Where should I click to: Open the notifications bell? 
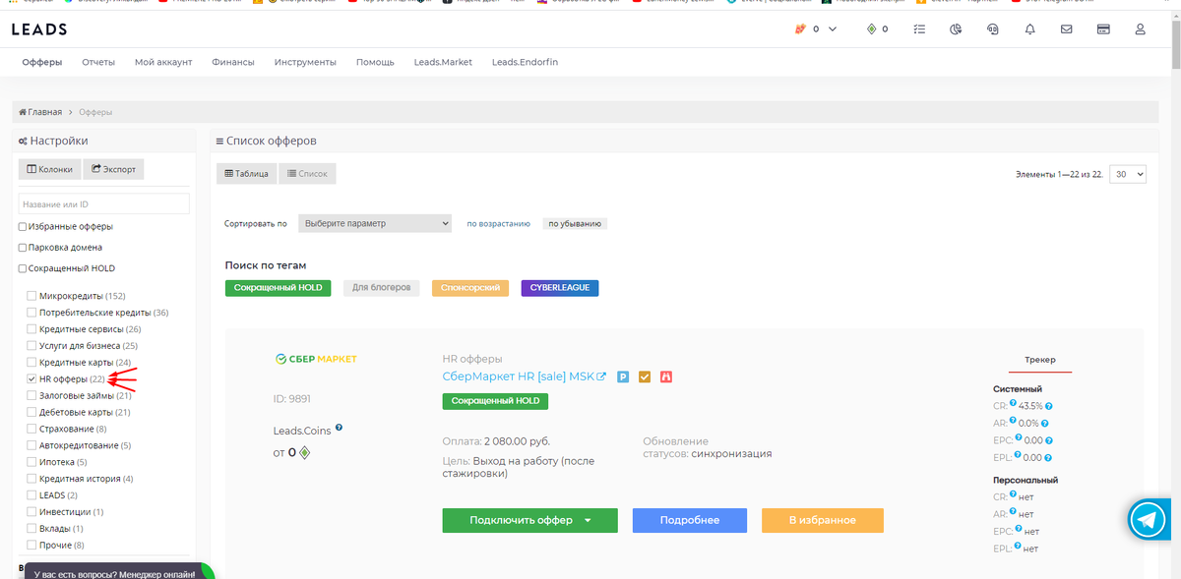click(x=1030, y=29)
